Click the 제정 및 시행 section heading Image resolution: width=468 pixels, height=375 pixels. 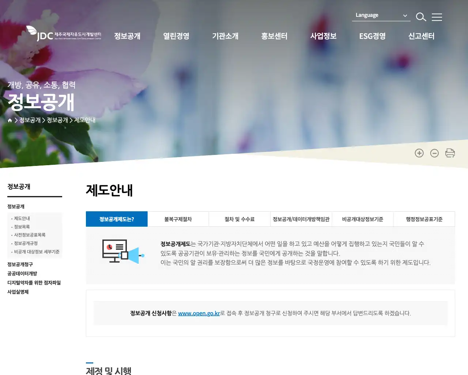click(x=109, y=371)
